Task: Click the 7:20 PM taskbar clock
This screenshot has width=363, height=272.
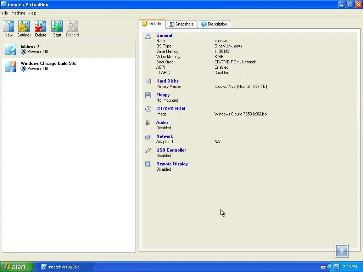Action: 350,267
